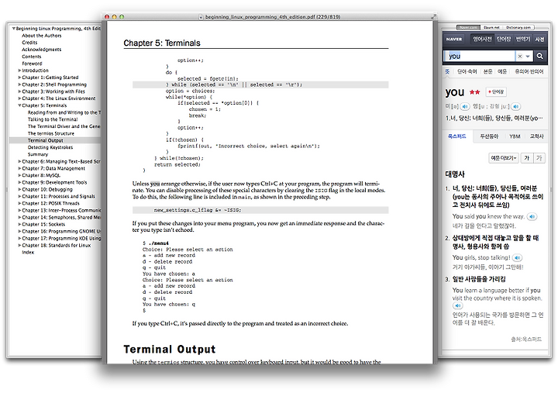Expand Chapter 3: Working with Files
This screenshot has width=558, height=393.
[x=19, y=91]
